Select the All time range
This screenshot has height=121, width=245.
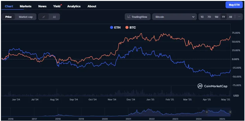(x=230, y=17)
